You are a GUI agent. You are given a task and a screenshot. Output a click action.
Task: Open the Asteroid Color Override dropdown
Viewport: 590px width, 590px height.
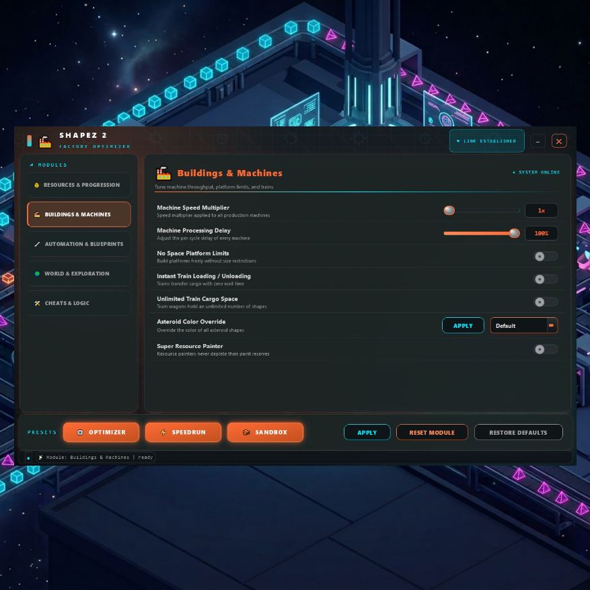(x=523, y=326)
